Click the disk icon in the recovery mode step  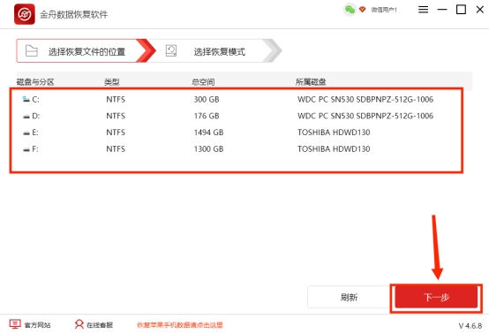(x=171, y=50)
